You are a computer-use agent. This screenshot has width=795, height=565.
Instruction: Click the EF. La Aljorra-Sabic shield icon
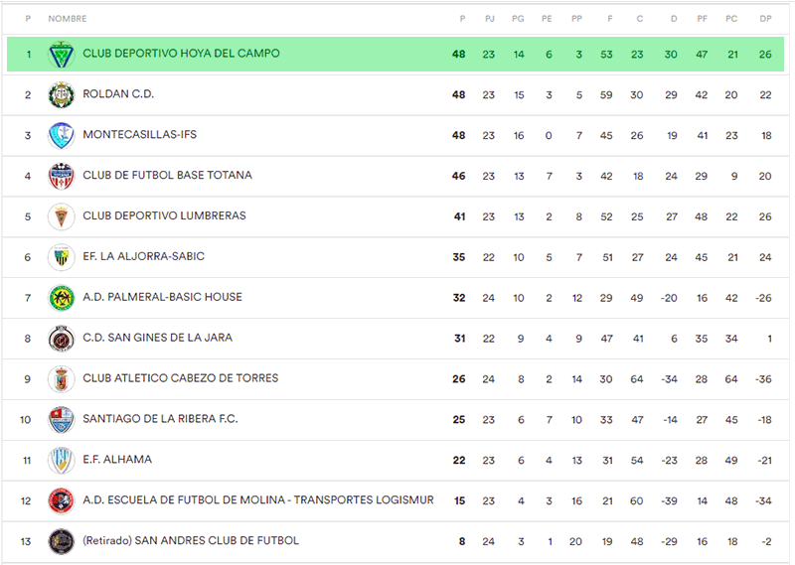pos(62,257)
